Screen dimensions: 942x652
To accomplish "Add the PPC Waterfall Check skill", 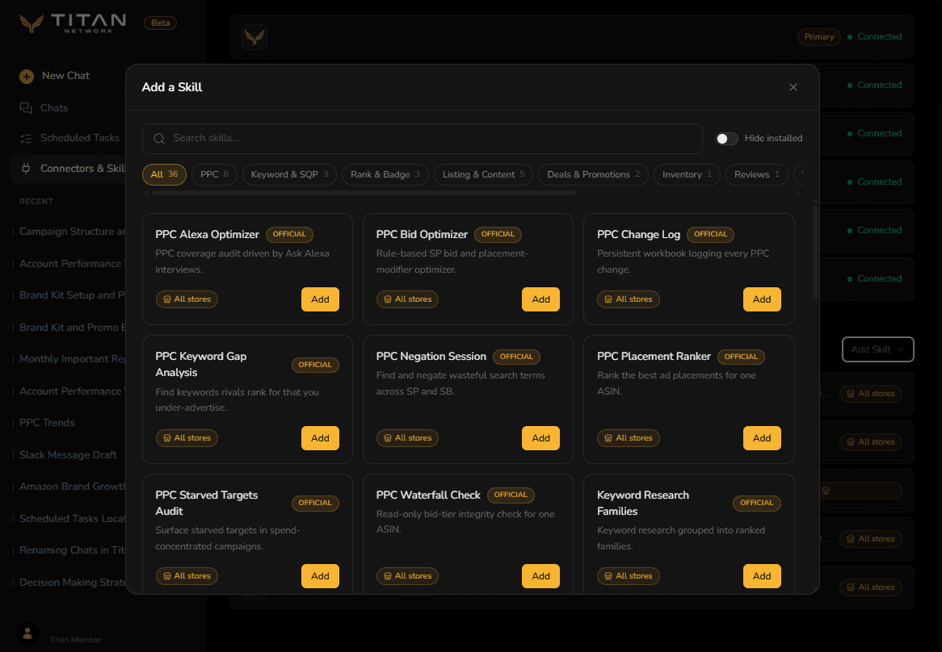I will click(540, 576).
